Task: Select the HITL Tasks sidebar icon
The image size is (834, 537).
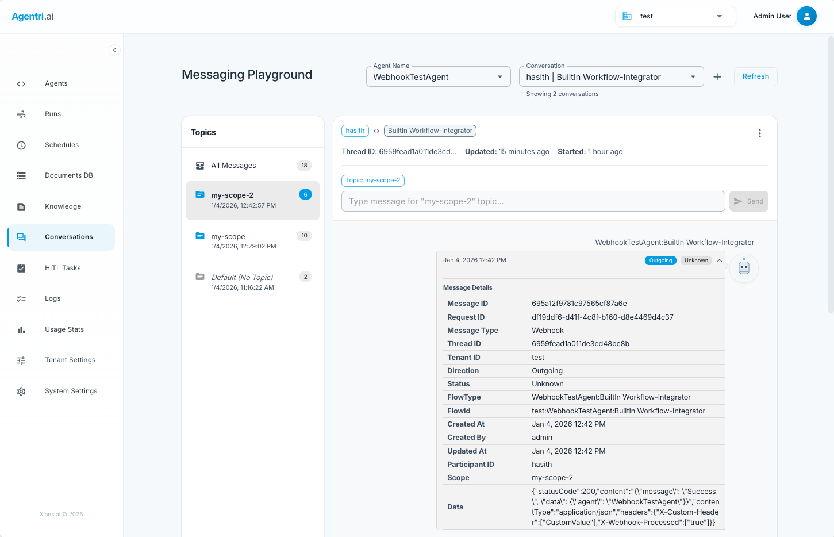Action: [x=21, y=268]
